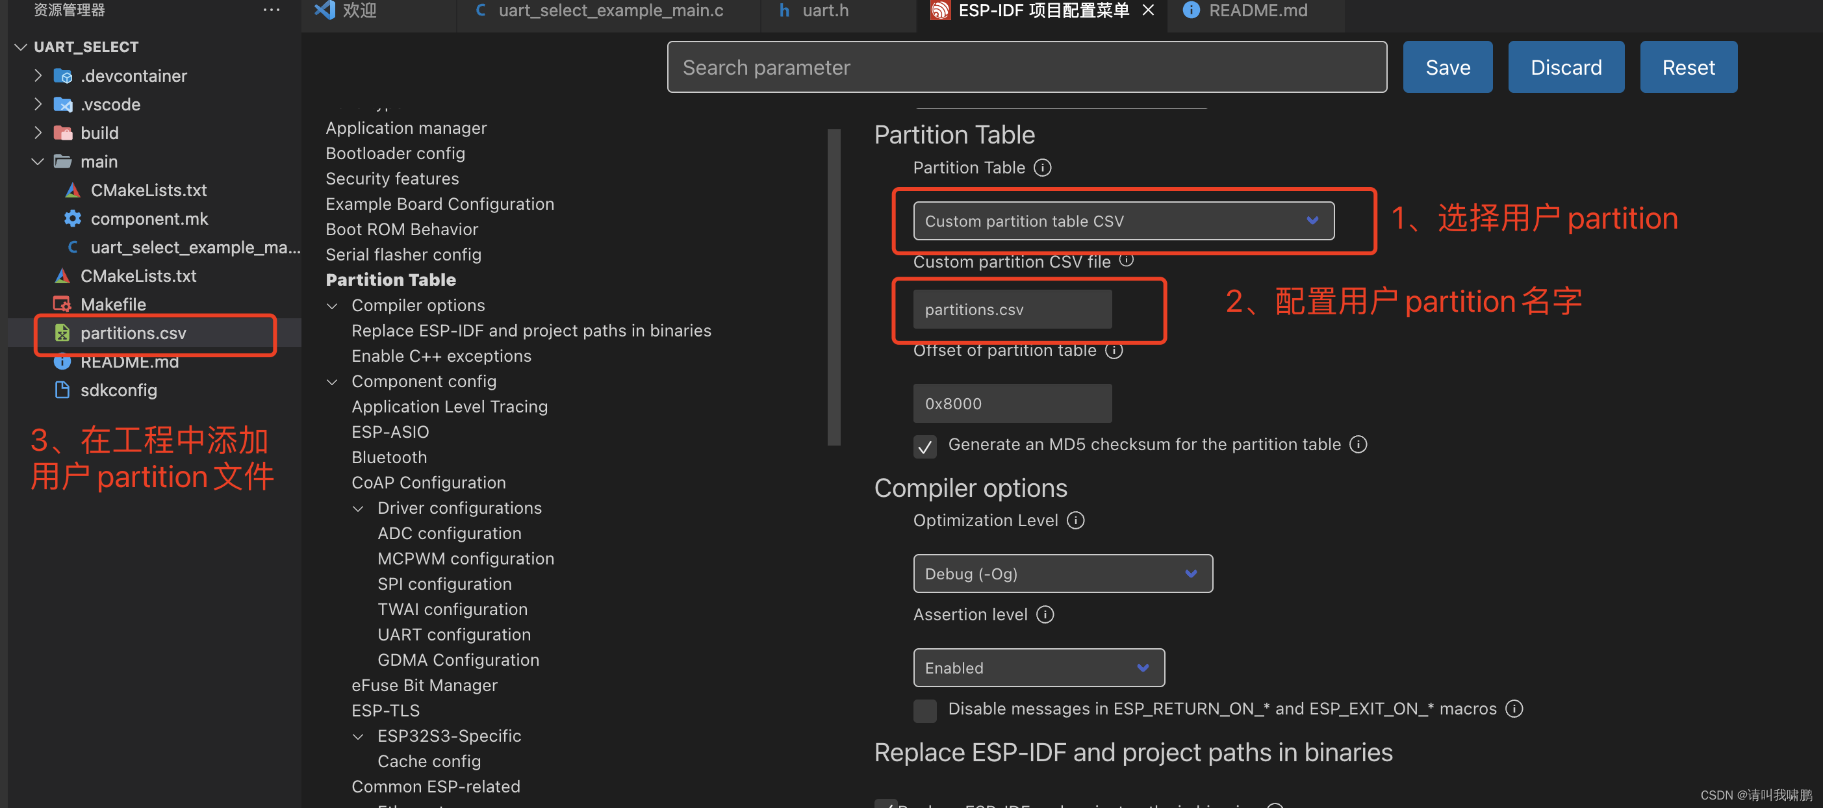Go to Bluetooth settings
This screenshot has width=1823, height=808.
[x=389, y=458]
